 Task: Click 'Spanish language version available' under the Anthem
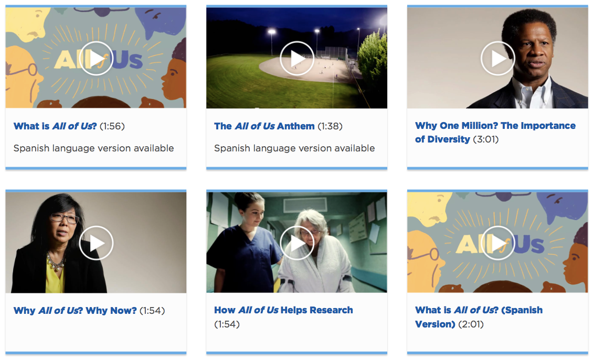pyautogui.click(x=294, y=148)
